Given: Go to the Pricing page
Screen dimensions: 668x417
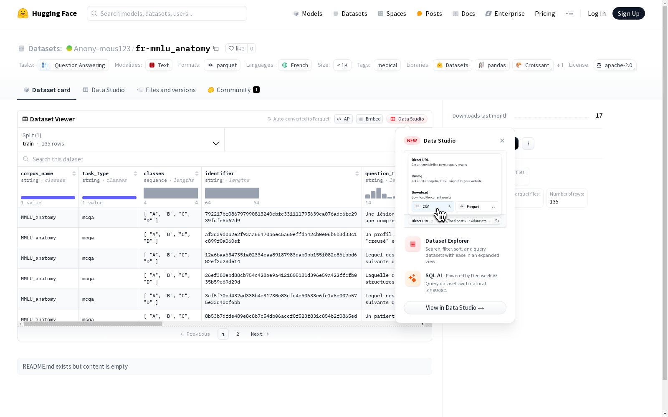Looking at the screenshot, I should pyautogui.click(x=545, y=13).
